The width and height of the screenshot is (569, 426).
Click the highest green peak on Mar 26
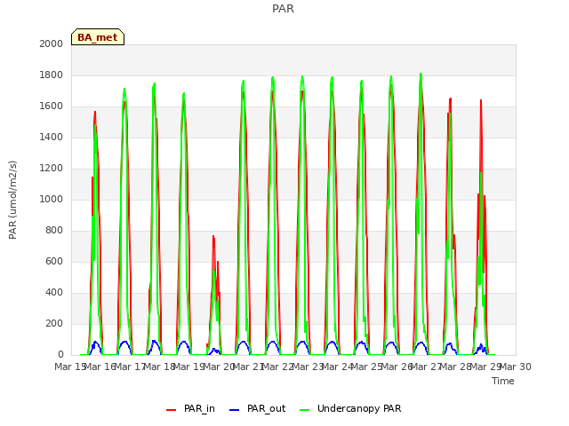tap(421, 75)
